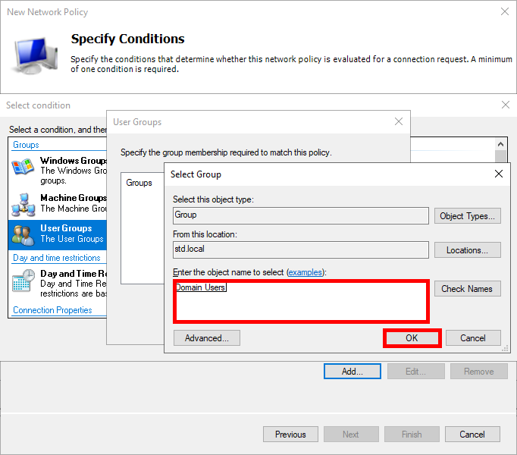Cancel the Select Group dialog
The image size is (517, 455).
[472, 338]
